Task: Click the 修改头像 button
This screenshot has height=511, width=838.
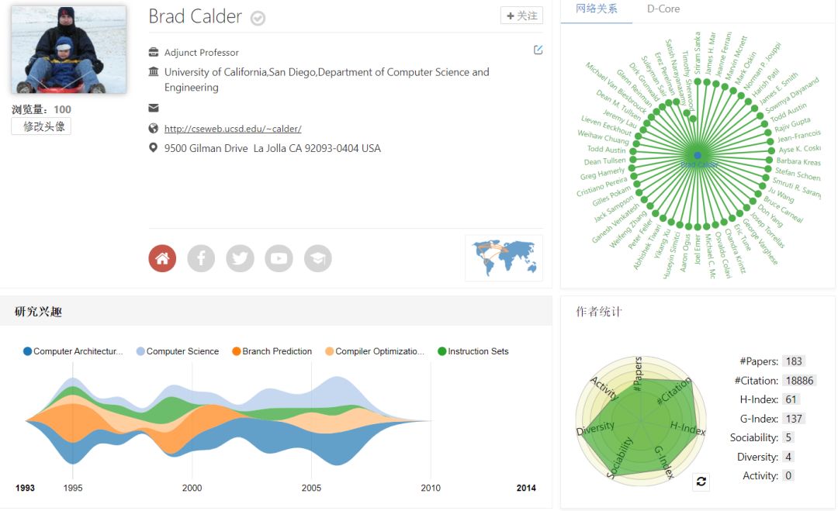Action: 41,126
